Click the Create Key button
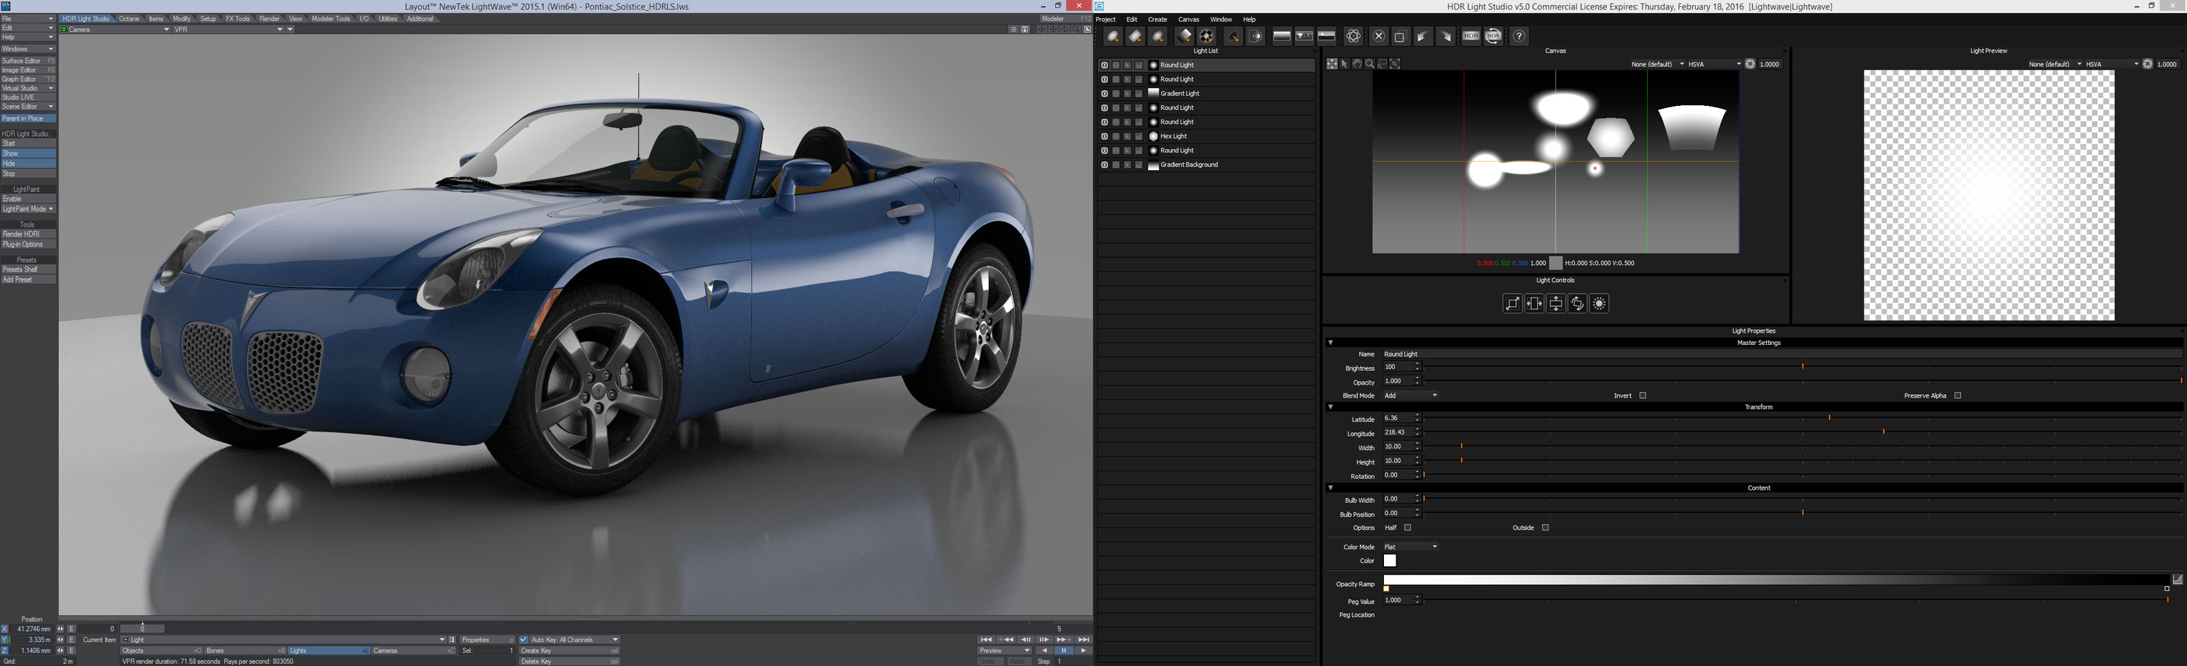Image resolution: width=2187 pixels, height=666 pixels. (x=569, y=651)
